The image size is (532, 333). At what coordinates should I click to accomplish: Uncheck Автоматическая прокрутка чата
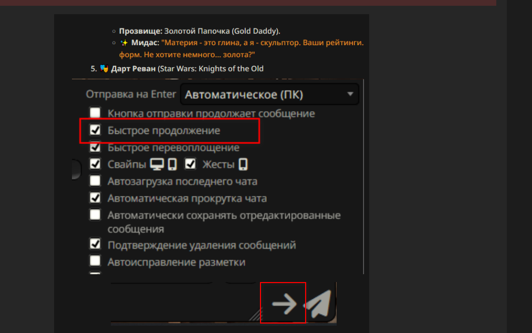(95, 197)
